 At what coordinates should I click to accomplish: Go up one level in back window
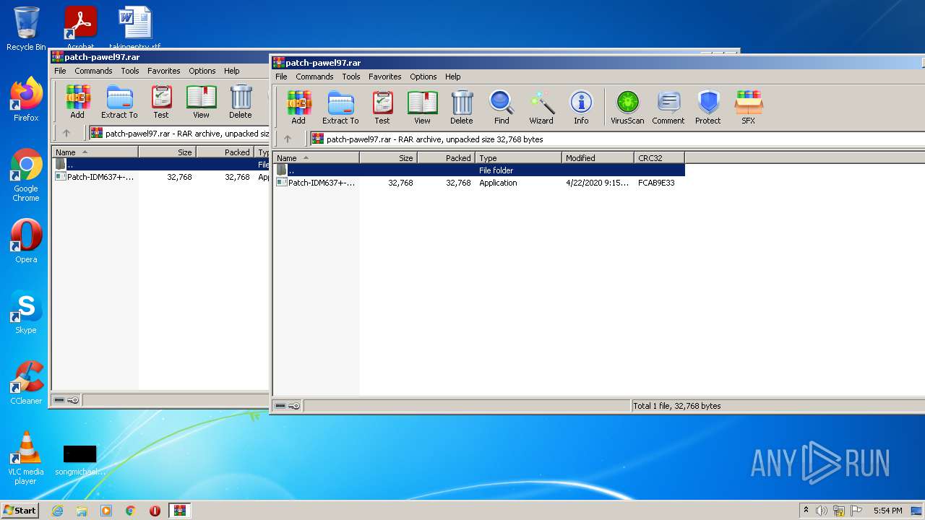pyautogui.click(x=66, y=133)
